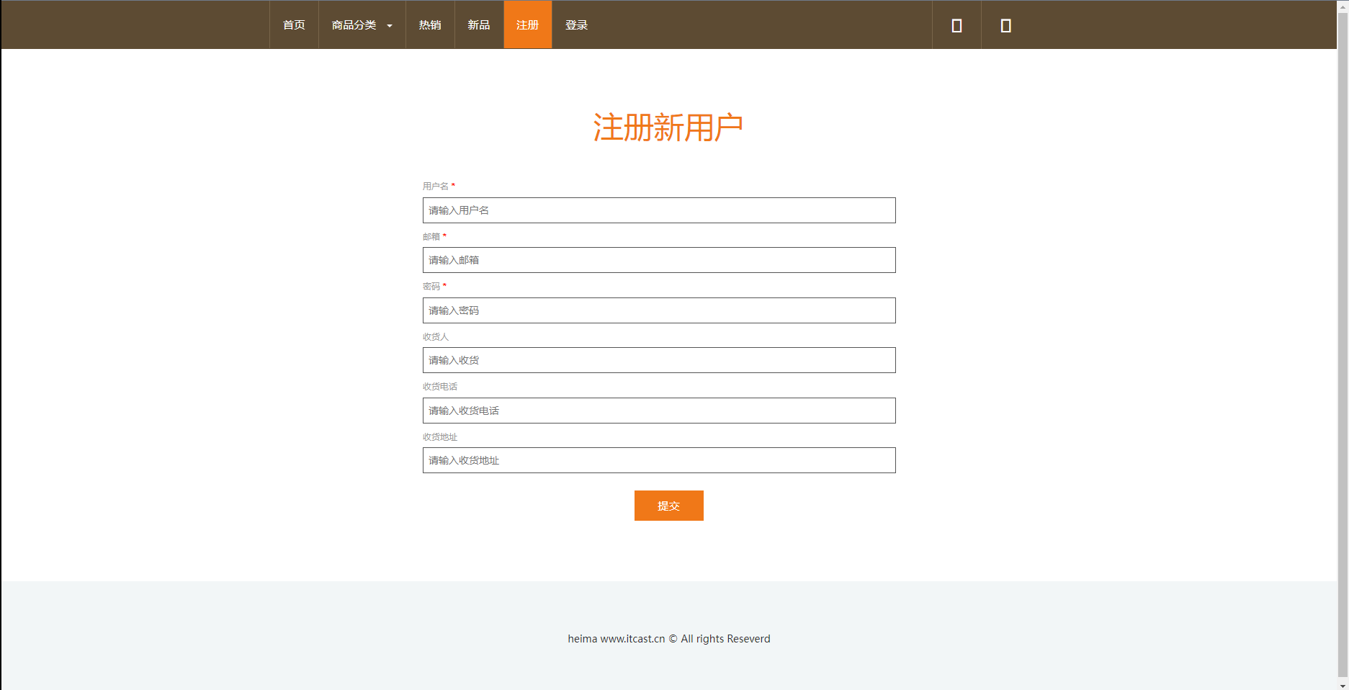1349x690 pixels.
Task: Click the 注册新用户 heading
Action: coord(668,127)
